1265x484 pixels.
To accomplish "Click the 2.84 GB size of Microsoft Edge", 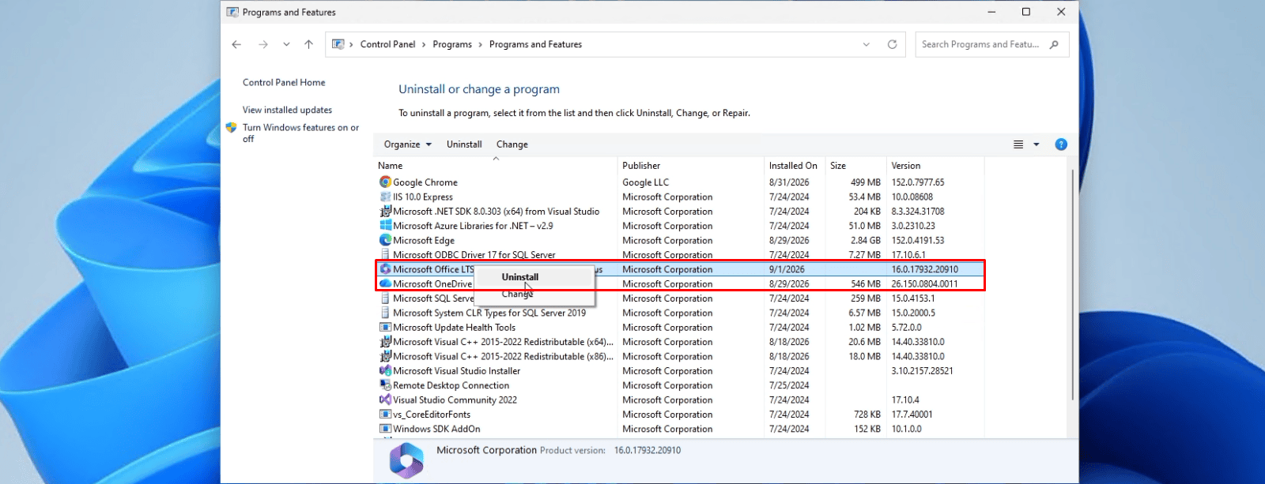I will [x=865, y=240].
